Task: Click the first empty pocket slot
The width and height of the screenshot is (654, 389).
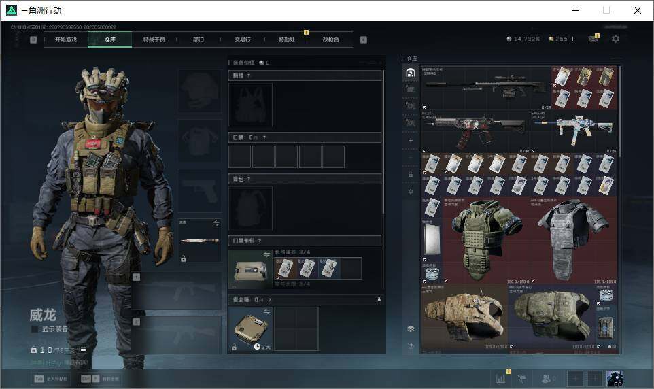Action: coord(240,156)
